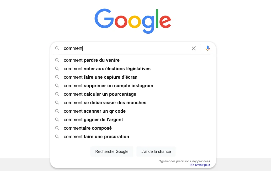Select 'comment faire une procuration' suggestion
The image size is (271, 171).
pyautogui.click(x=96, y=137)
